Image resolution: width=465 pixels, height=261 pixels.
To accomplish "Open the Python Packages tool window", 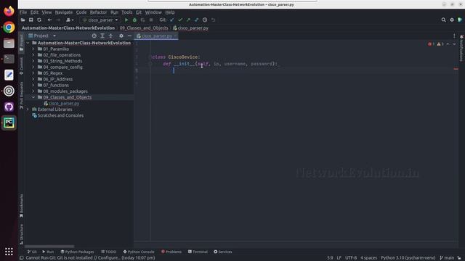I will click(x=77, y=252).
